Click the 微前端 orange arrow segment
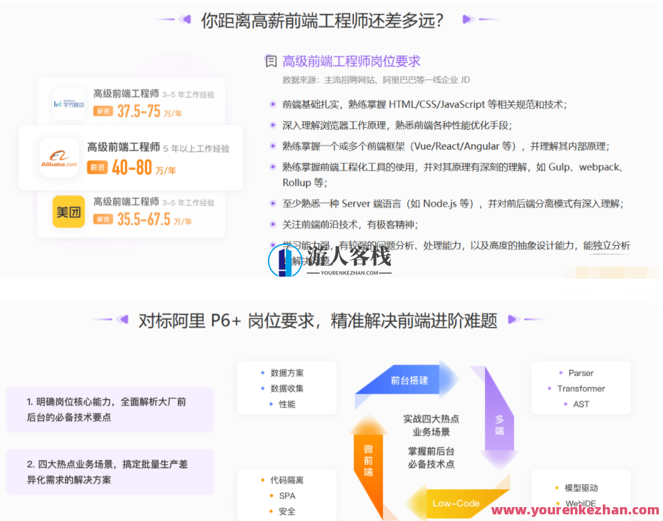This screenshot has width=663, height=521. tap(369, 459)
